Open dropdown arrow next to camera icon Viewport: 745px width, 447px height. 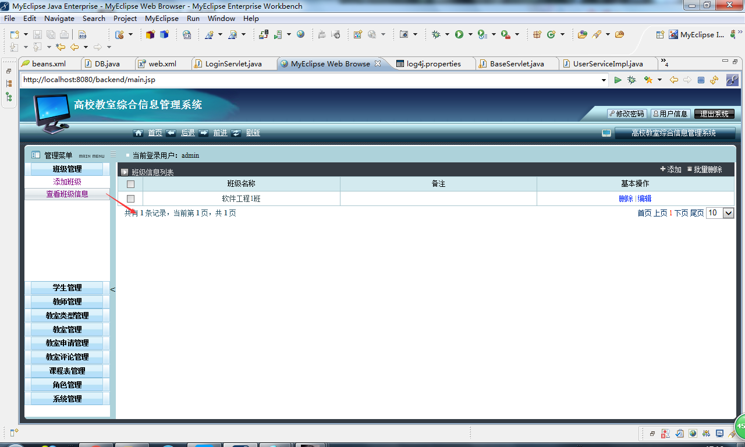coord(415,35)
